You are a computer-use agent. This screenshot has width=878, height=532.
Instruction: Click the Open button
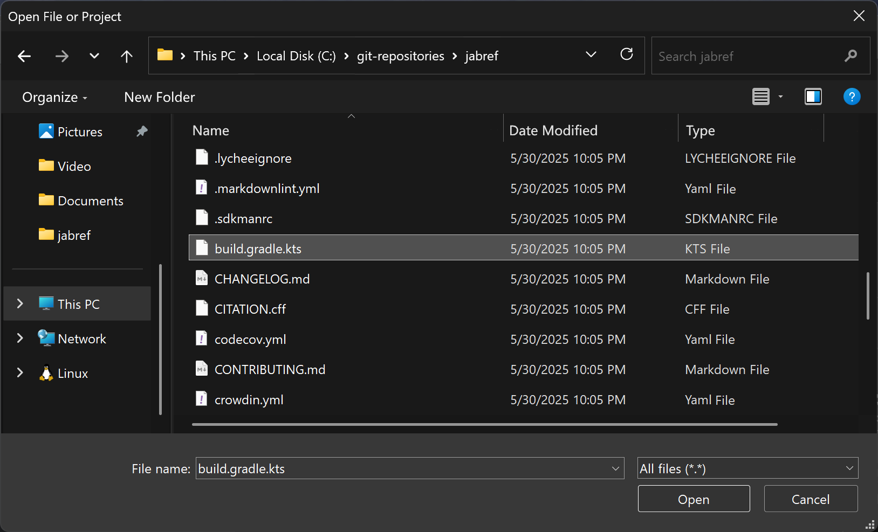694,499
